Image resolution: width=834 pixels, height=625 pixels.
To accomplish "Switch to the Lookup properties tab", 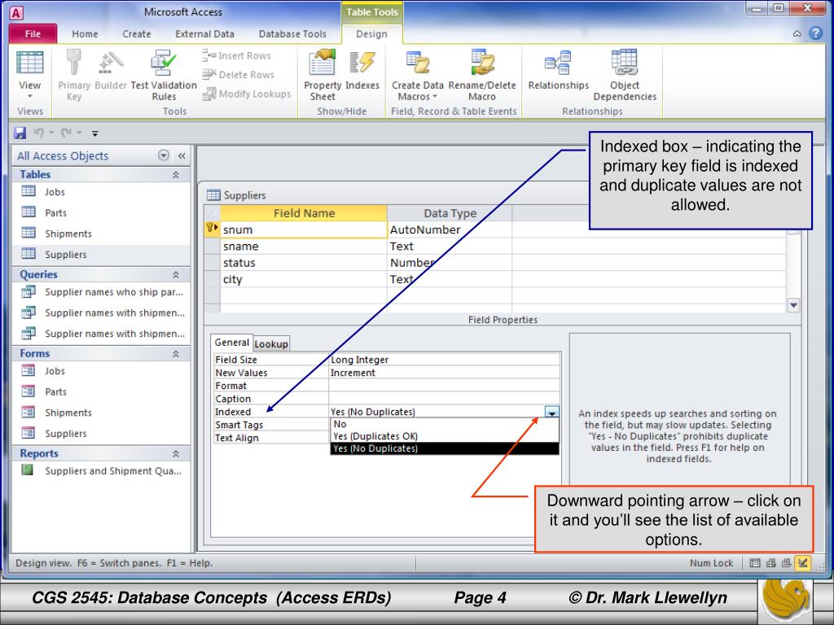I will [x=271, y=344].
